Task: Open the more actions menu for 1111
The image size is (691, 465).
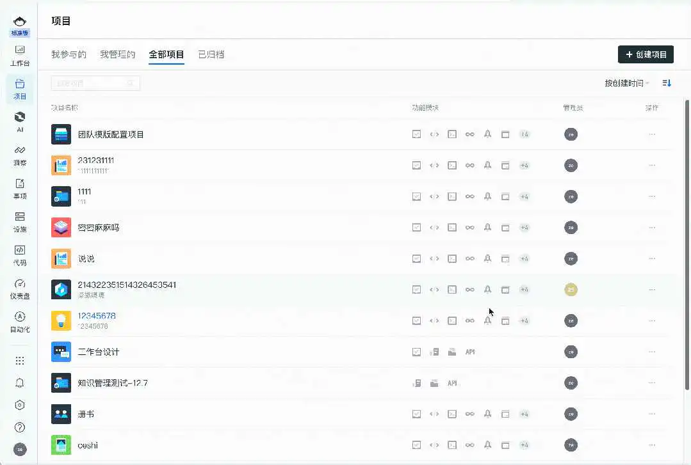Action: point(652,196)
